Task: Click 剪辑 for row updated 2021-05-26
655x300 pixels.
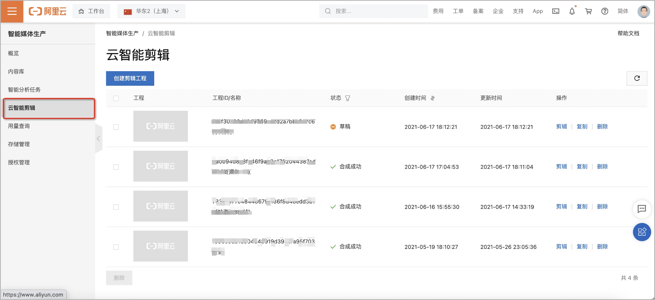Action: point(562,247)
